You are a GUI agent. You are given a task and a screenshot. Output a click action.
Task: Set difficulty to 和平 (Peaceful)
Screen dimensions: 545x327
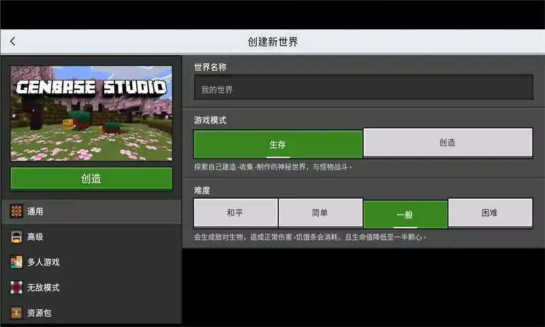(x=236, y=213)
